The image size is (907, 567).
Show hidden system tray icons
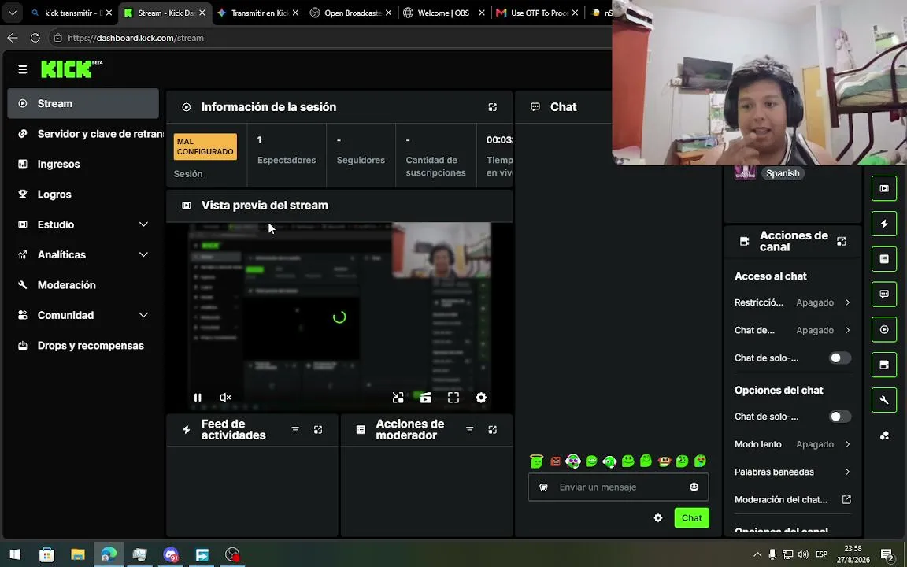coord(757,555)
